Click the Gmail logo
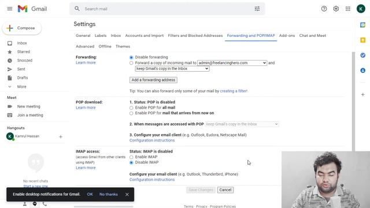The height and width of the screenshot is (208, 370). [32, 9]
